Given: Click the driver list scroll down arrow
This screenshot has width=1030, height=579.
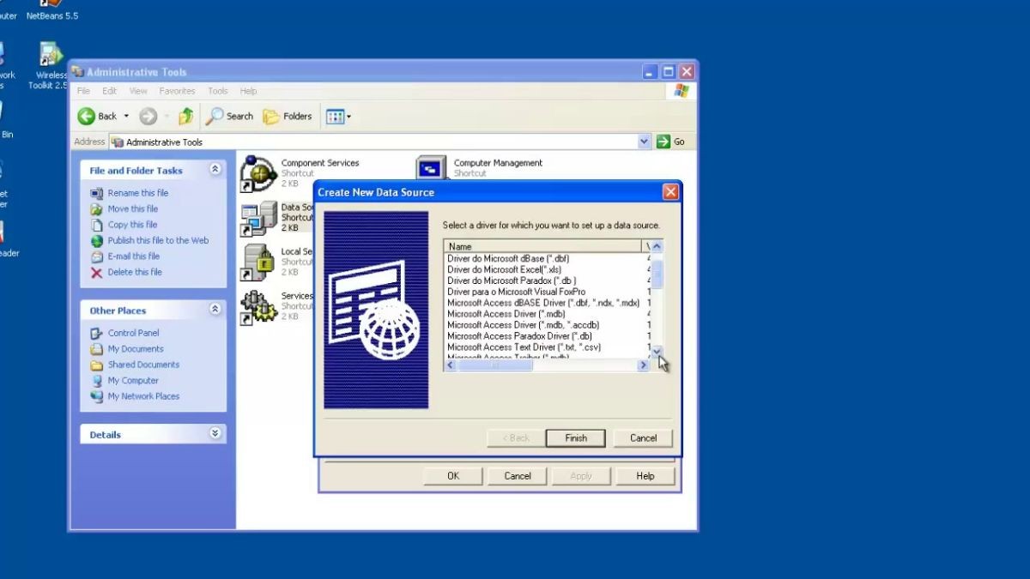Looking at the screenshot, I should (657, 351).
